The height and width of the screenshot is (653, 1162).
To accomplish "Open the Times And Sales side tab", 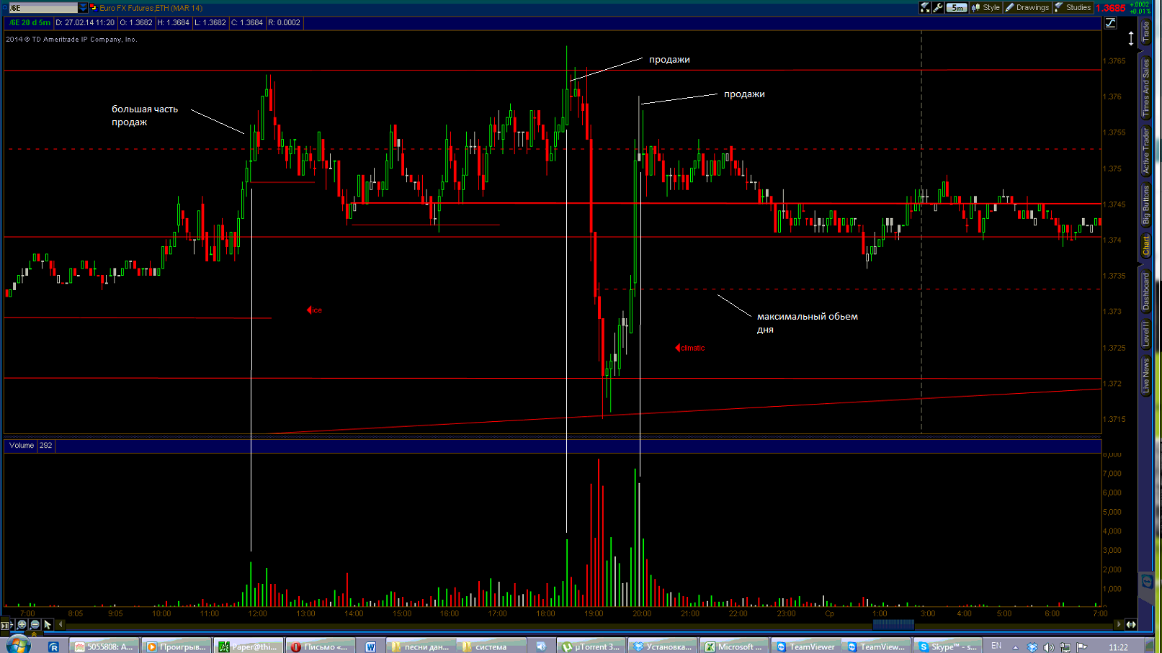I will [1145, 88].
